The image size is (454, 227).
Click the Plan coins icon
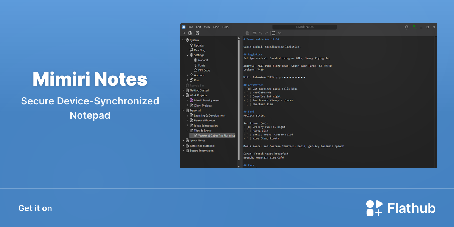tap(191, 80)
